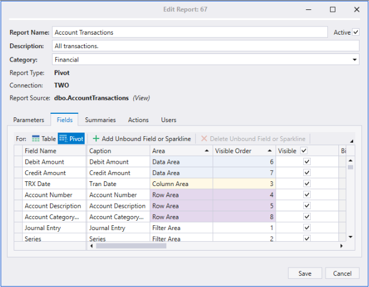The width and height of the screenshot is (369, 287).
Task: Toggle the Active checkbox
Action: coord(355,32)
